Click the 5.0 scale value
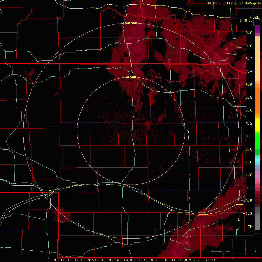Screen dimensions: 262x262 pos(249,110)
